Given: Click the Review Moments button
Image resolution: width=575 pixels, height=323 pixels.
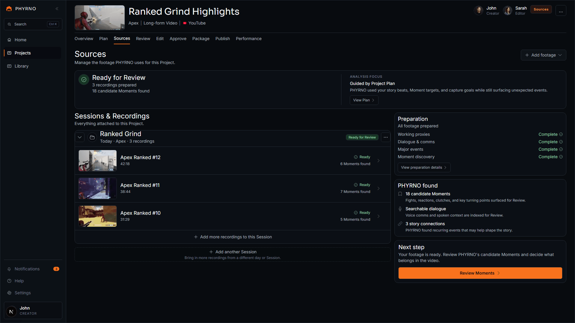Looking at the screenshot, I should point(480,273).
